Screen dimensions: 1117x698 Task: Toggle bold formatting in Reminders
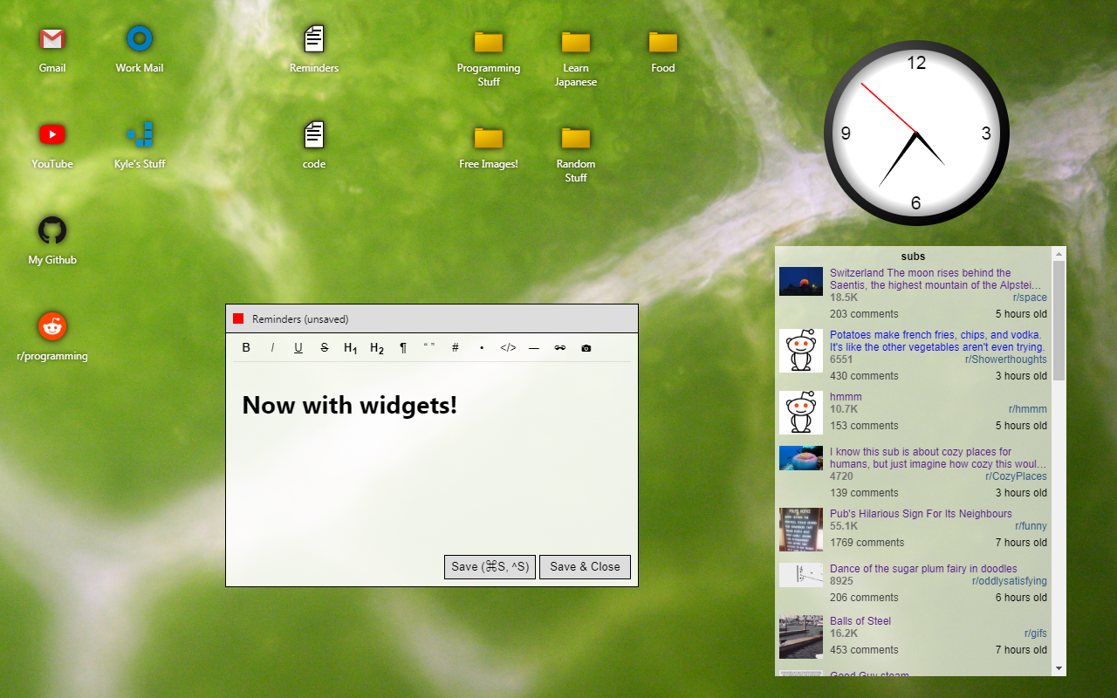pyautogui.click(x=246, y=347)
